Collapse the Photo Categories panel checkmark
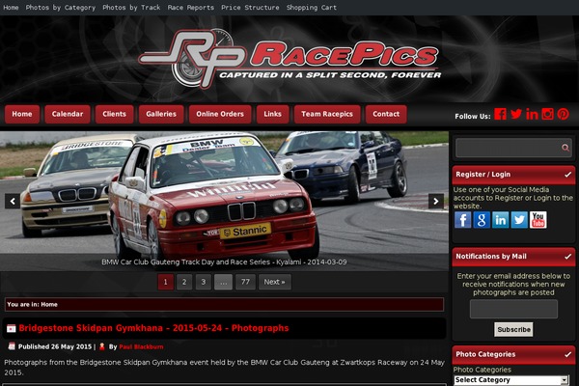 (568, 354)
